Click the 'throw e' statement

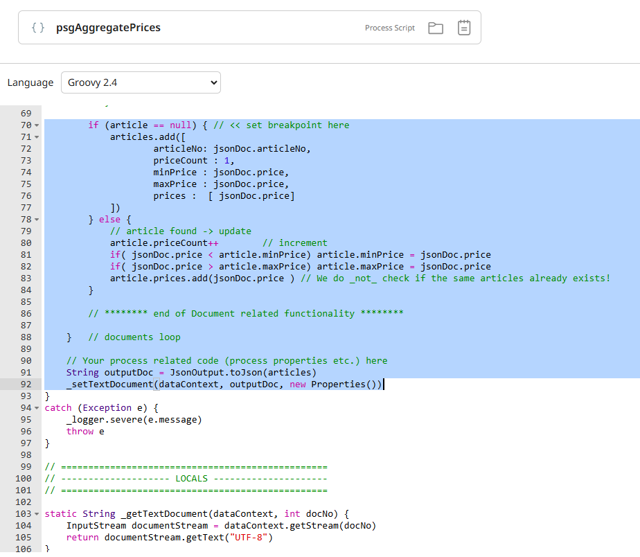pyautogui.click(x=85, y=432)
